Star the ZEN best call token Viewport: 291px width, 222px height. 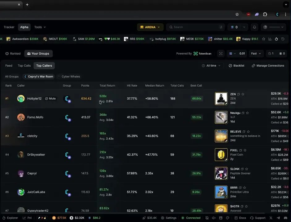[x=243, y=93]
